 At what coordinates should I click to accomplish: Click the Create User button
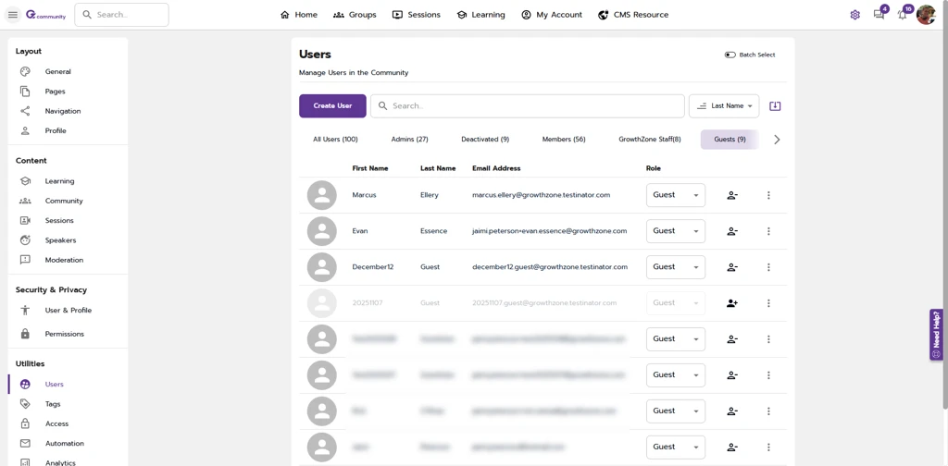click(332, 106)
